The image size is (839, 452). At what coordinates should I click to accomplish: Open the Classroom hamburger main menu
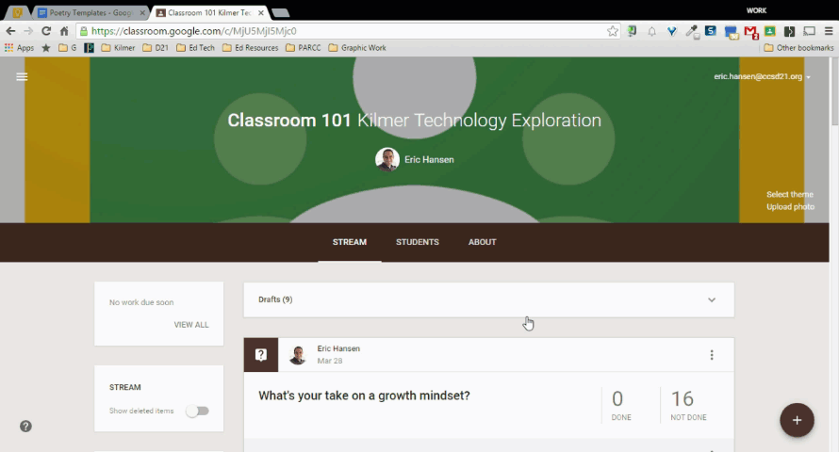click(x=22, y=77)
